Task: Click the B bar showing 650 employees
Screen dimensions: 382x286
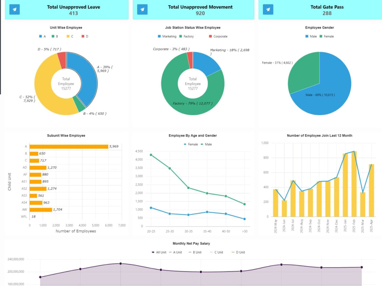Action: (x=34, y=154)
